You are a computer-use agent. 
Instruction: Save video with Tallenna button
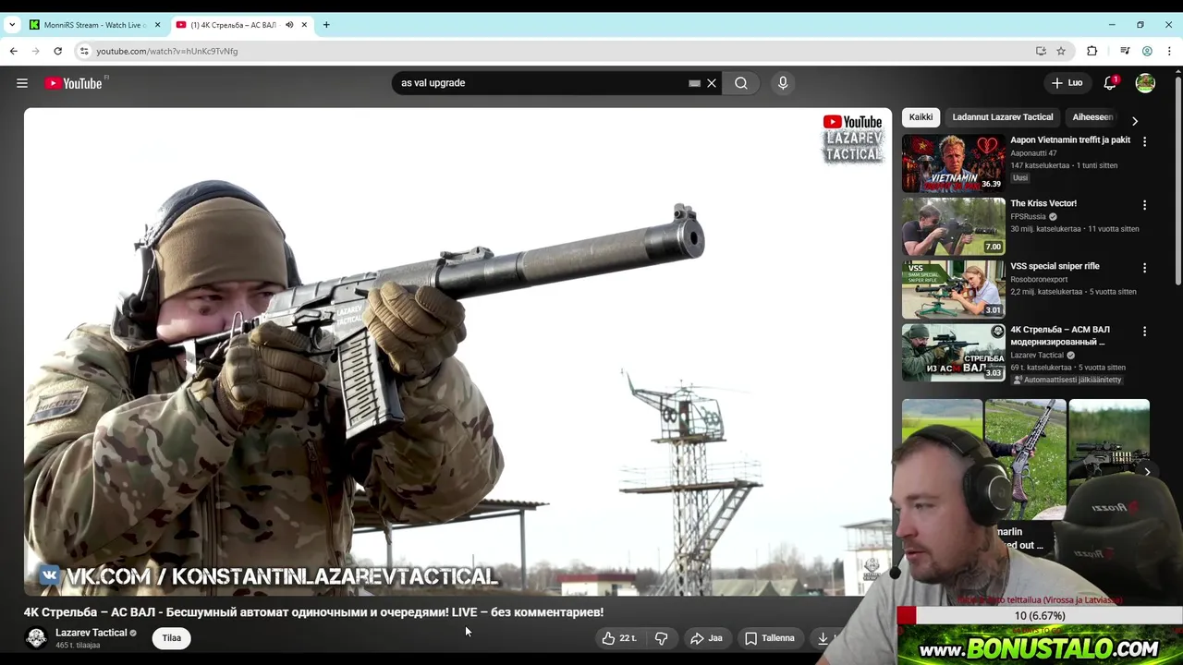(770, 638)
